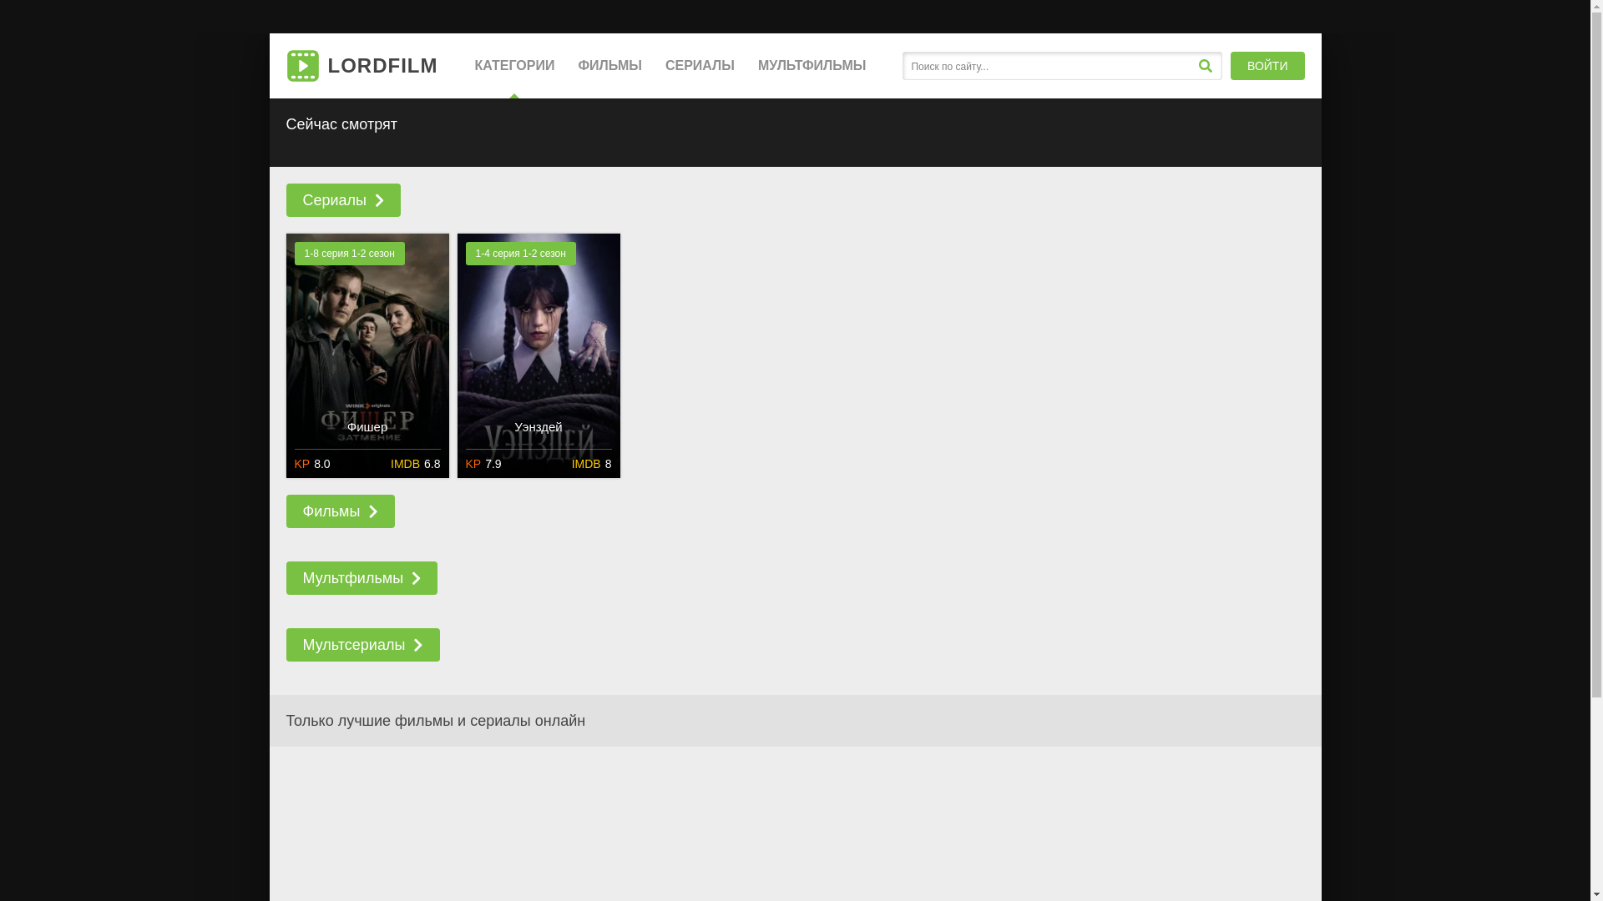Click the Фишер title text

point(367,427)
